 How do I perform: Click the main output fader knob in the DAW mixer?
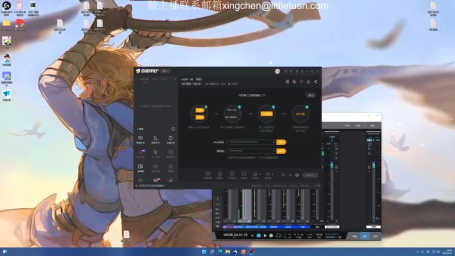[332, 165]
